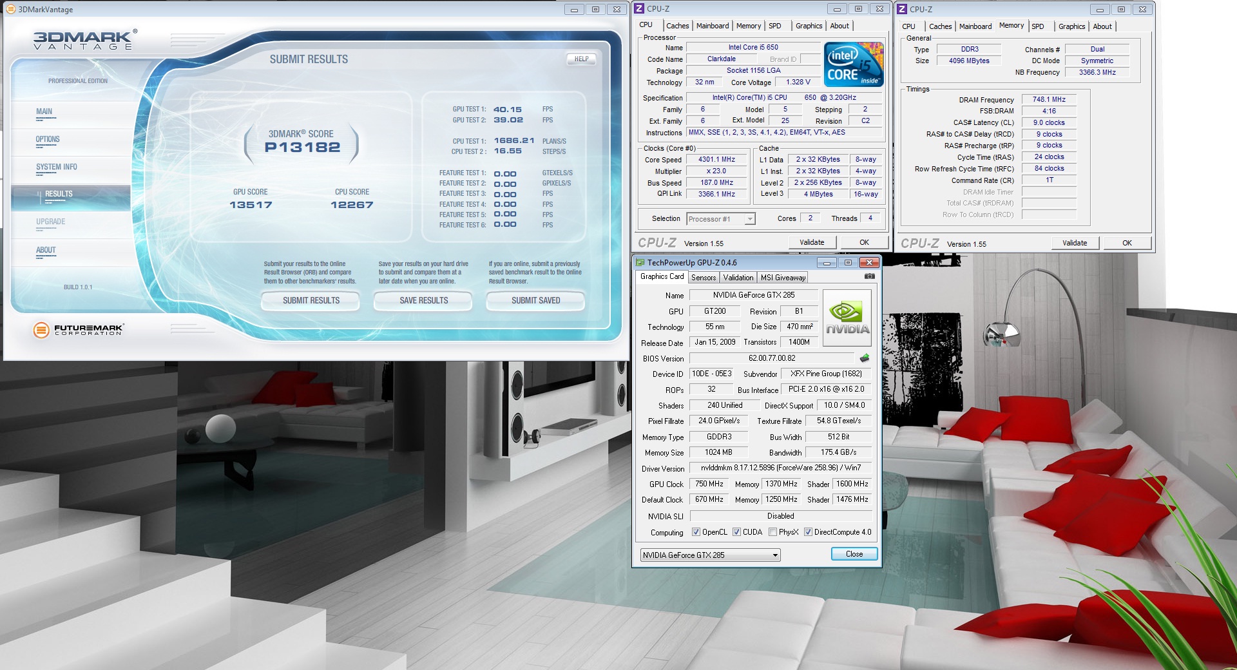Click OK in the CPU-Z Memory window
The image size is (1237, 670).
click(x=1127, y=243)
